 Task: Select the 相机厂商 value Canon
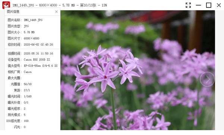coord(28,72)
